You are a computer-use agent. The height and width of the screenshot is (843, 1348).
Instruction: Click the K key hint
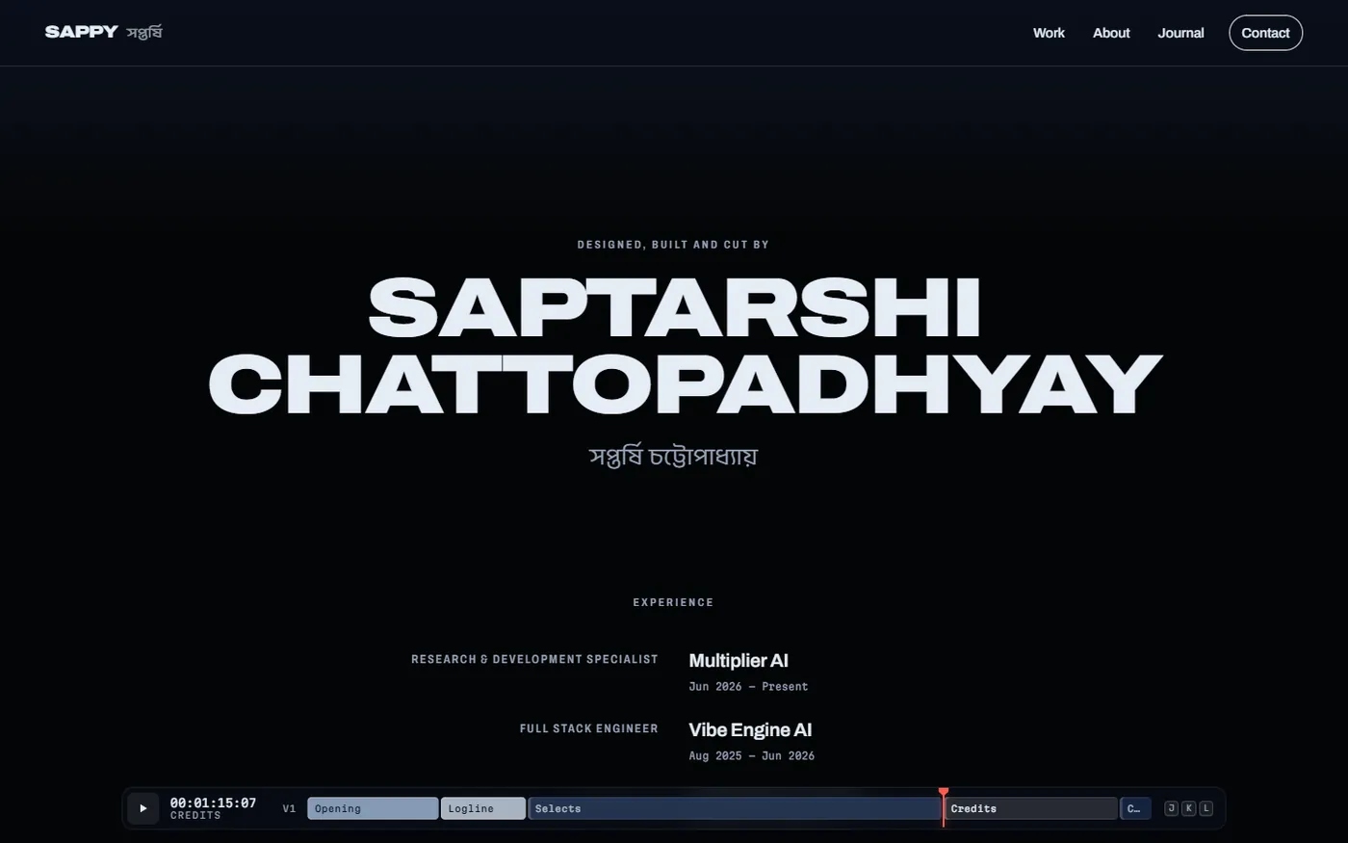(x=1188, y=808)
